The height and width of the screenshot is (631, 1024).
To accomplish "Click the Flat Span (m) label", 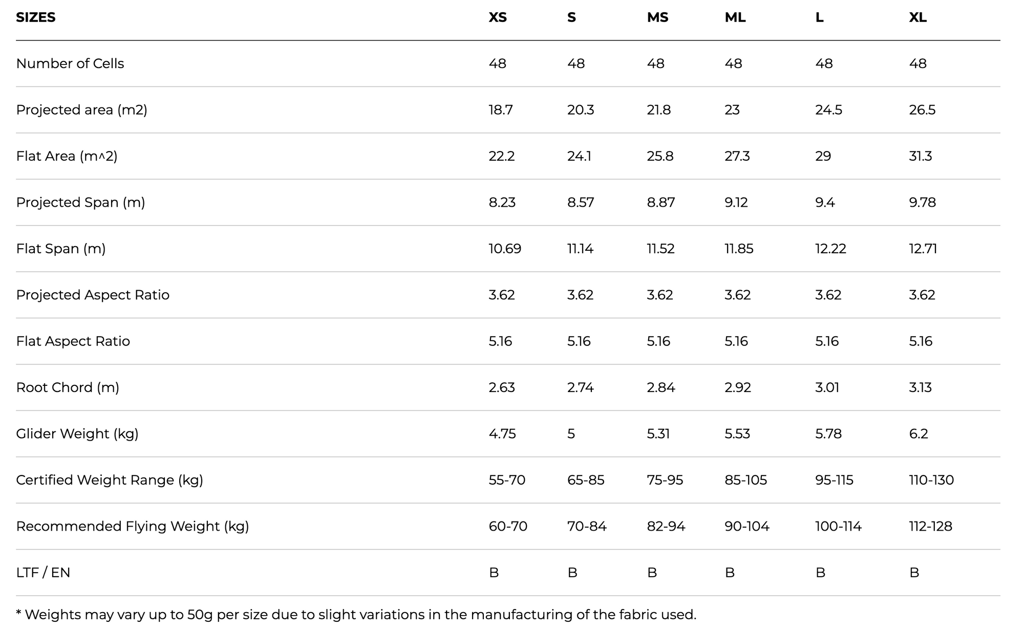I will pyautogui.click(x=61, y=249).
